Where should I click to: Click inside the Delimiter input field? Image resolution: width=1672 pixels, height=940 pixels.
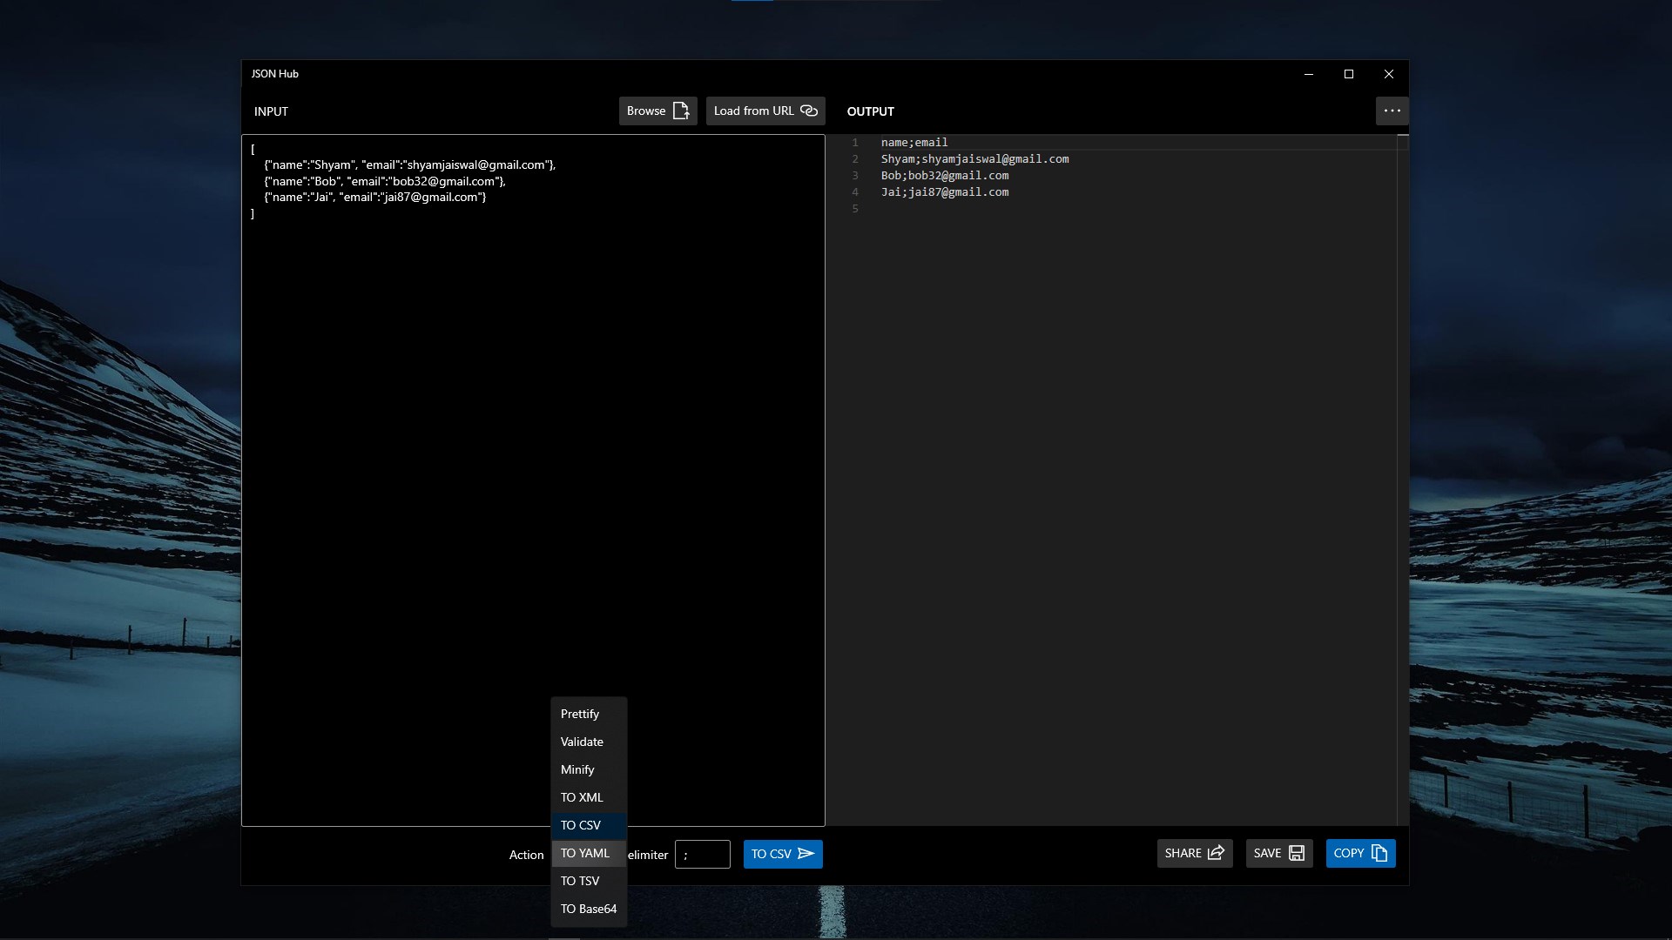point(702,855)
